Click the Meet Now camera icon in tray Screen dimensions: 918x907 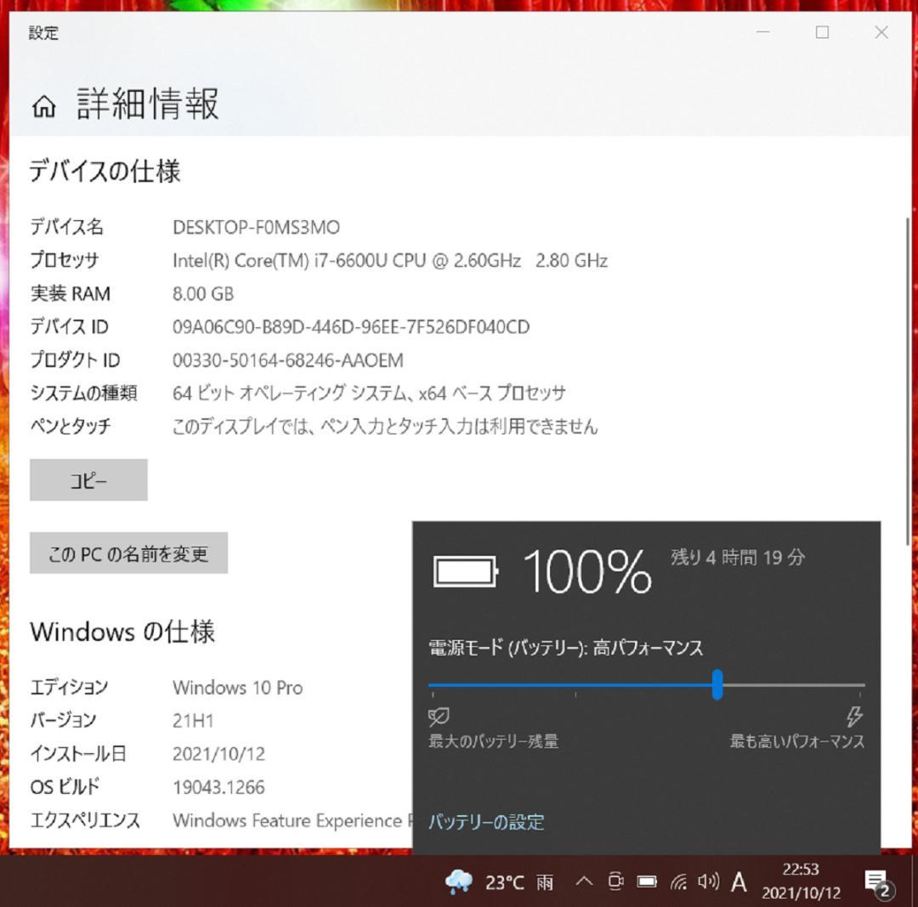pyautogui.click(x=615, y=882)
